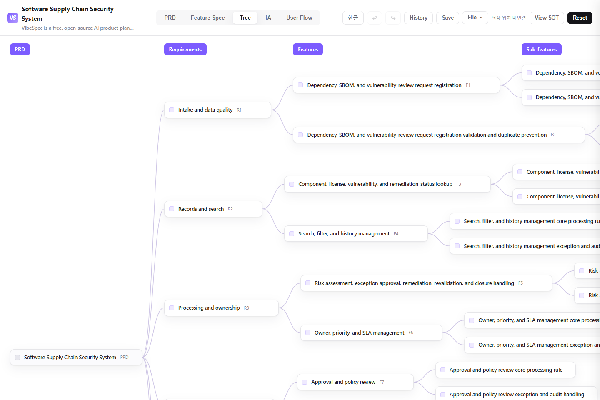The width and height of the screenshot is (600, 400).
Task: Click the Requirements column header badge
Action: (185, 50)
